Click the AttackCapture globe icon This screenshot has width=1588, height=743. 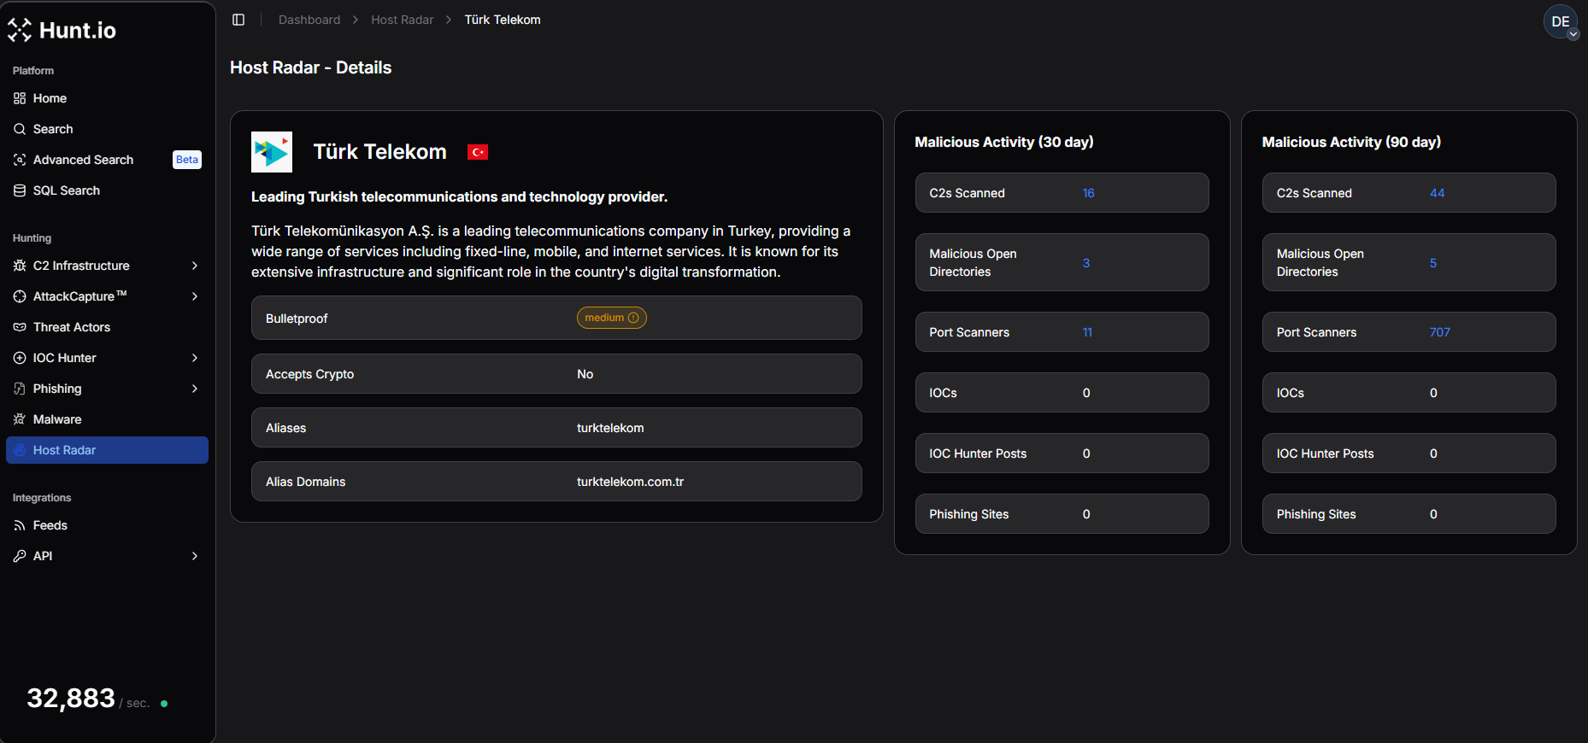click(20, 296)
